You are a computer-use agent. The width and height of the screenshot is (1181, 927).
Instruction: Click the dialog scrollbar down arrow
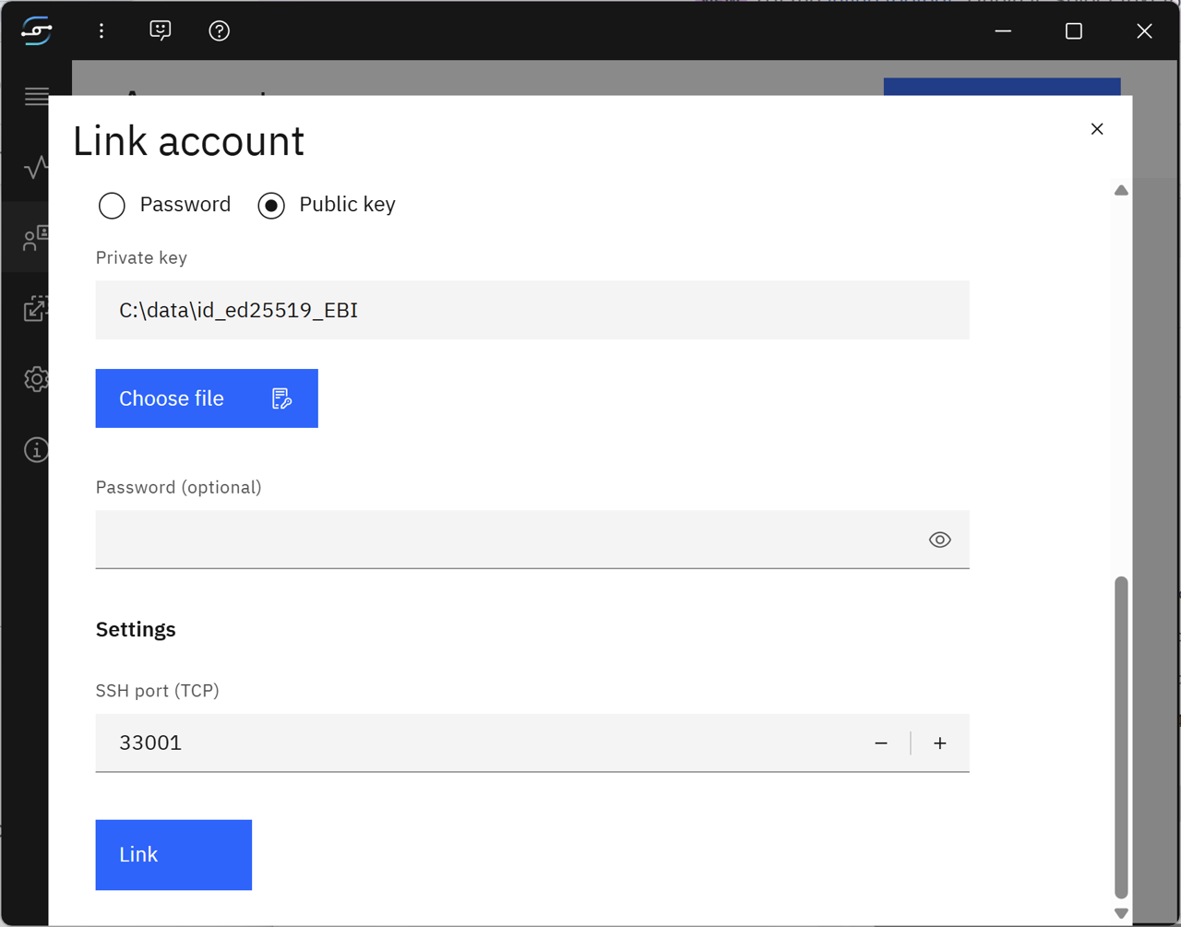[1121, 912]
